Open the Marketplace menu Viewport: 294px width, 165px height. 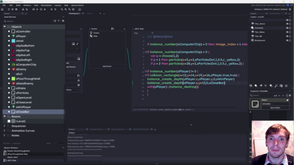coord(46,5)
